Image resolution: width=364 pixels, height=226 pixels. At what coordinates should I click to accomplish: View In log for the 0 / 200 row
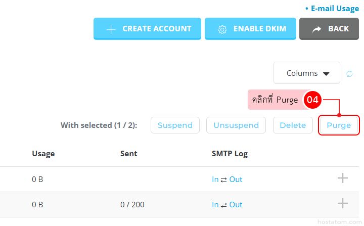coord(215,205)
